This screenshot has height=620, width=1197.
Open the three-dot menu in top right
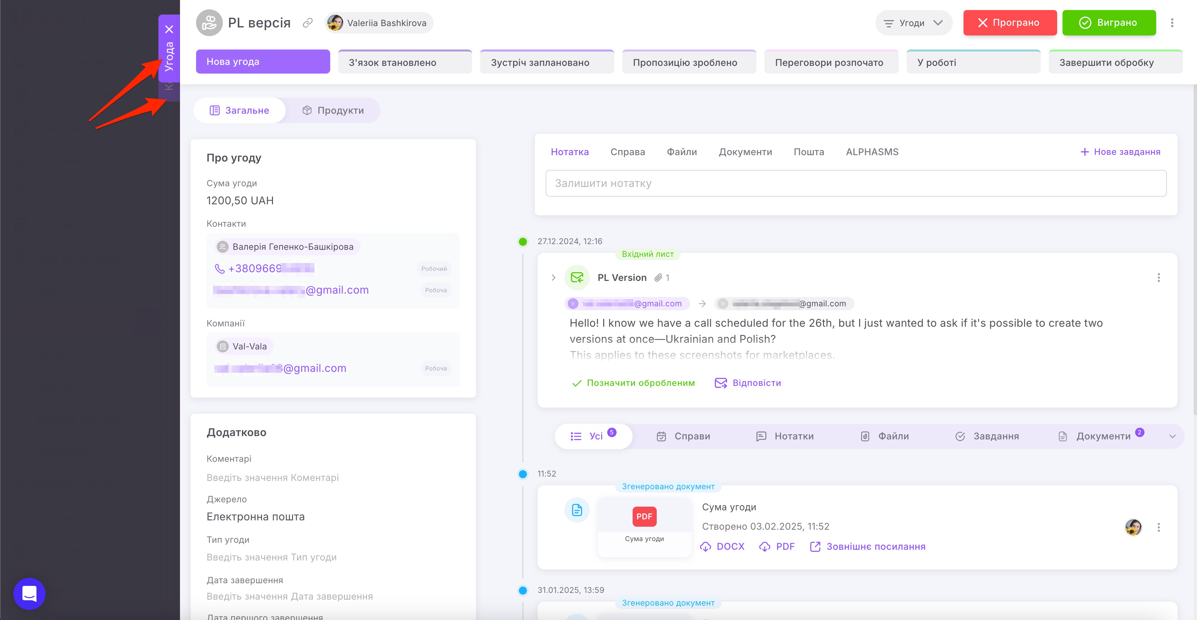pyautogui.click(x=1172, y=23)
